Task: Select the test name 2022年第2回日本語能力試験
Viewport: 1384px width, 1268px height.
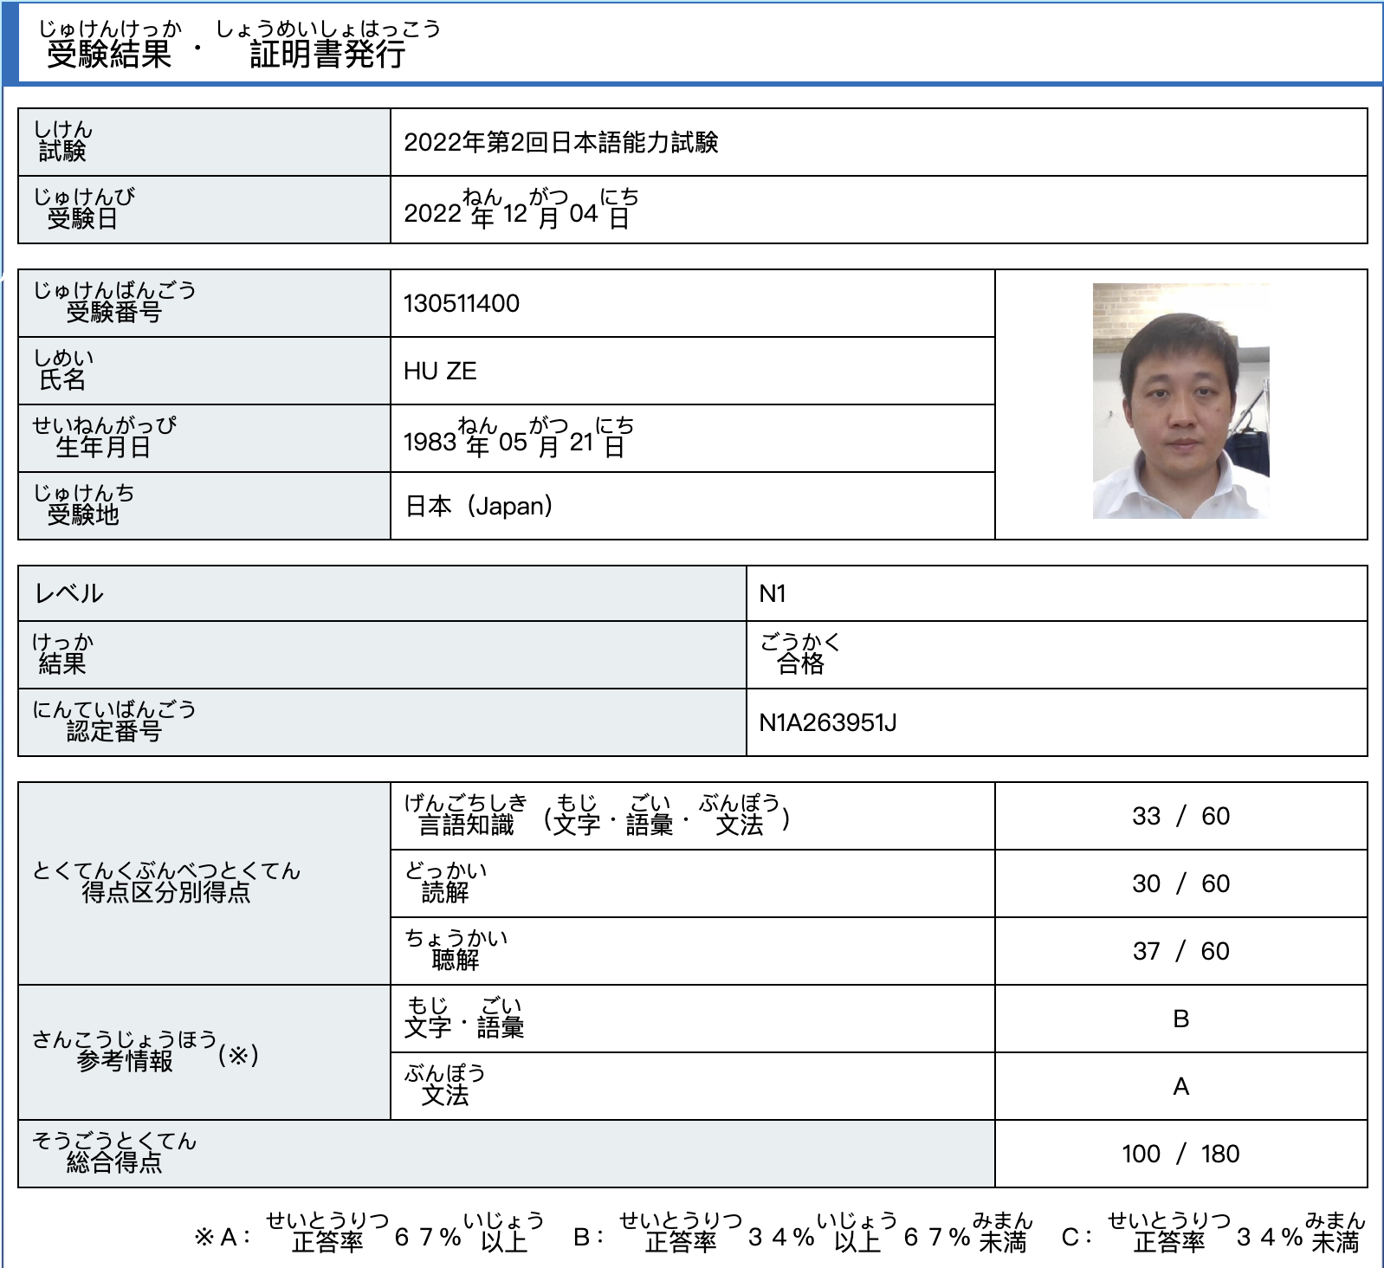Action: pyautogui.click(x=560, y=142)
